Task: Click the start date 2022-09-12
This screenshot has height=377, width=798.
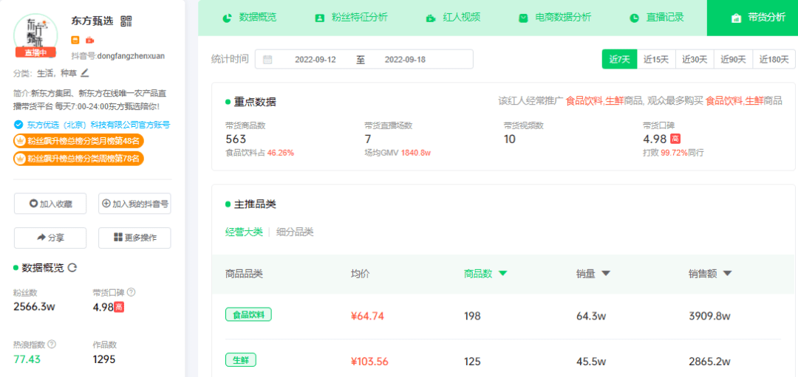Action: point(316,60)
